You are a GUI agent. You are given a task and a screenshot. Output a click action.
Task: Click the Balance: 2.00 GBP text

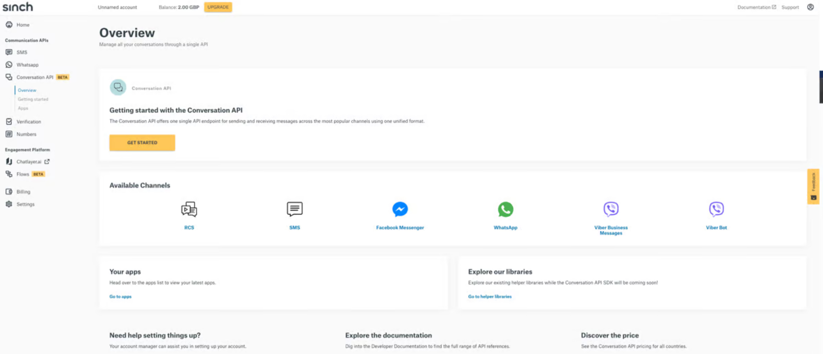point(179,7)
